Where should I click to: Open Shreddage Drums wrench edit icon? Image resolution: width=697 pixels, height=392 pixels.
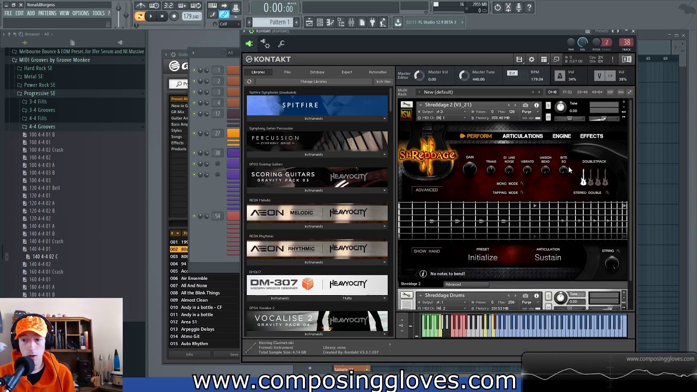(x=406, y=295)
